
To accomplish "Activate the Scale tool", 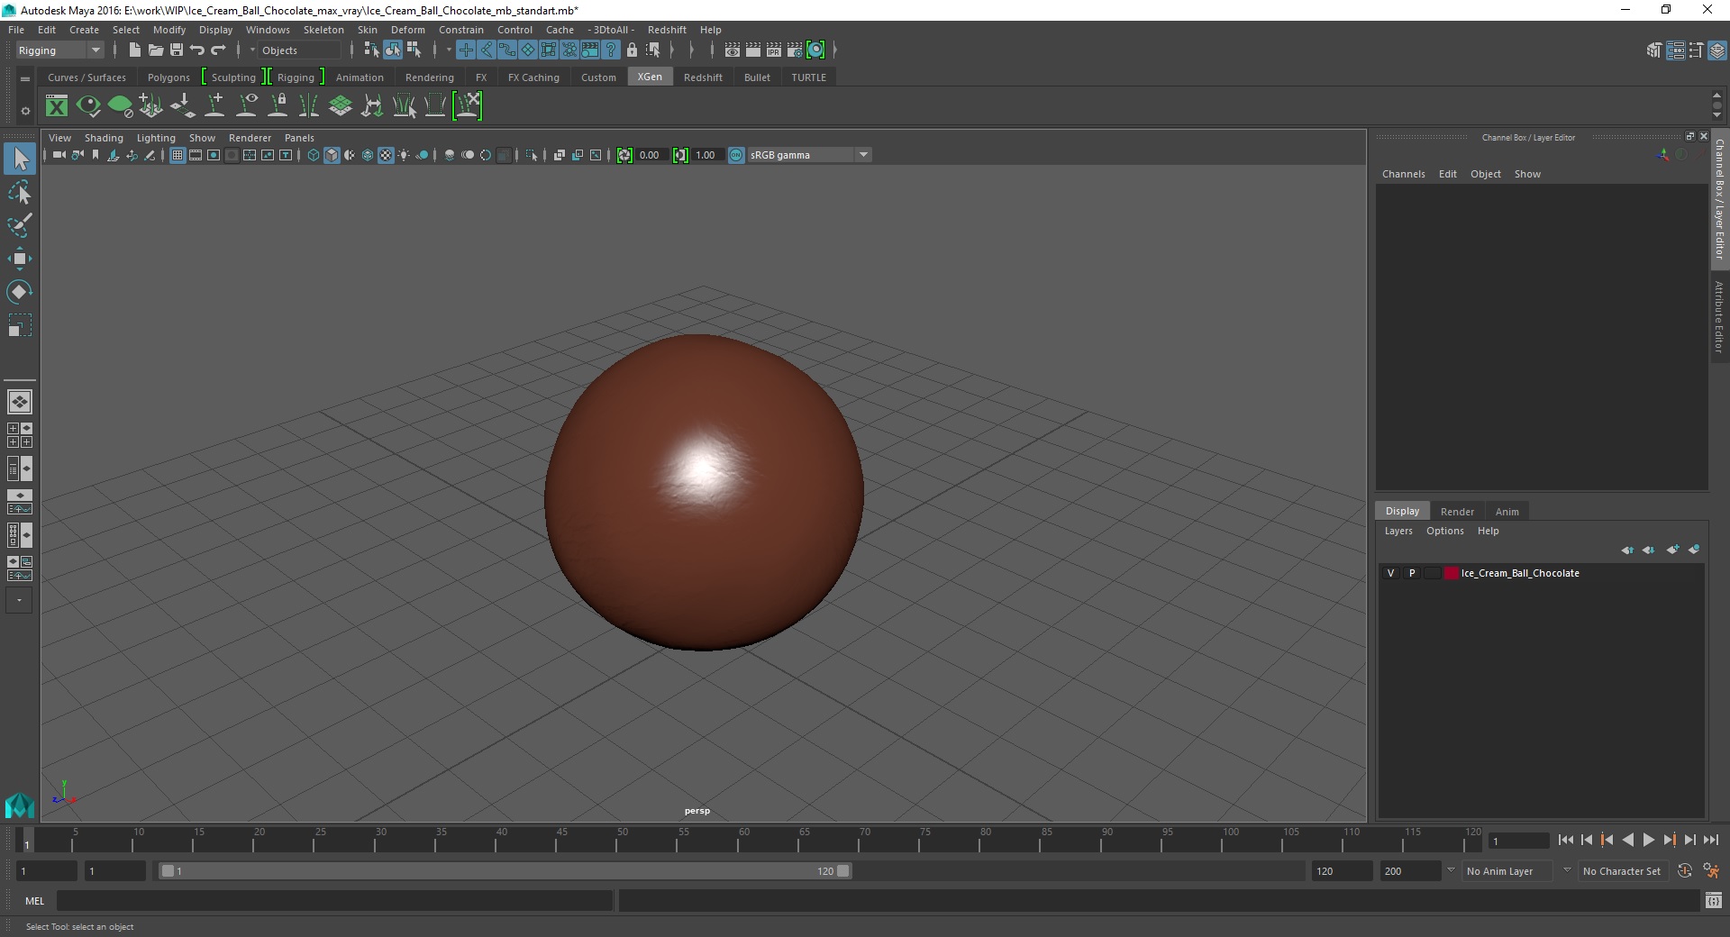I will click(x=20, y=325).
